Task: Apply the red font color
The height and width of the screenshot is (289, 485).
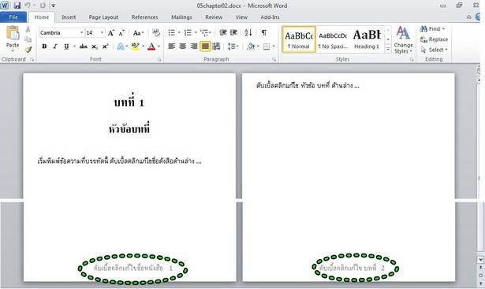Action: point(151,46)
